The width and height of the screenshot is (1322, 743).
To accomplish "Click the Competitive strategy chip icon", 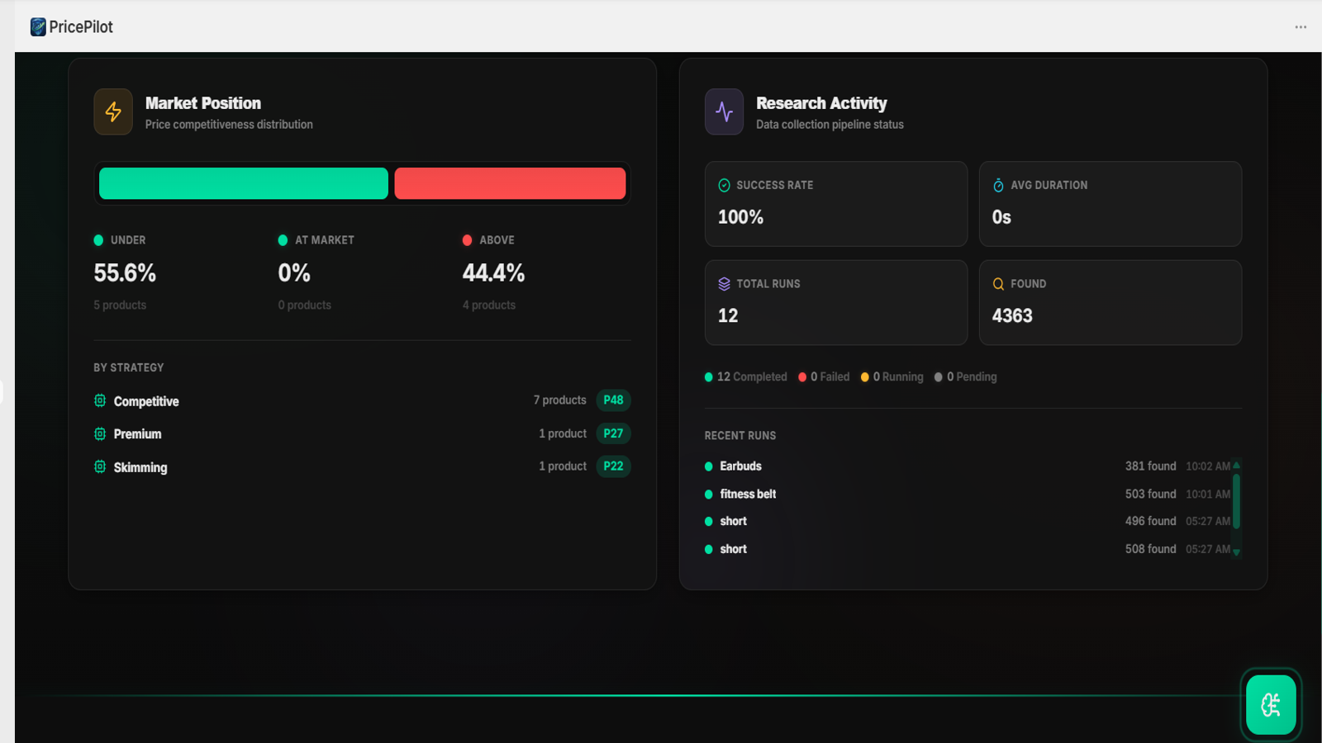I will pos(100,400).
